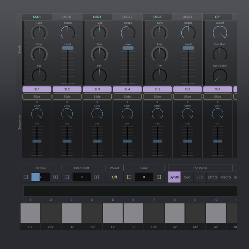Enable Slide for step 3
Image resolution: width=249 pixels, height=249 pixels.
click(x=97, y=96)
